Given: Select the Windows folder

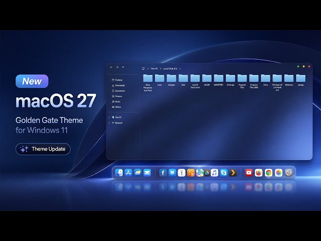Looking at the screenshot, I should [289, 80].
